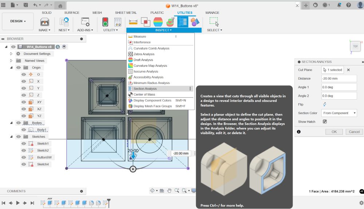The image size is (364, 209).
Task: Click the canvas -20.00 mm distance field
Action: (181, 153)
